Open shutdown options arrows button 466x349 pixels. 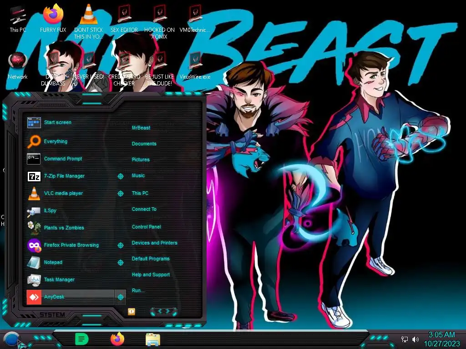[164, 311]
